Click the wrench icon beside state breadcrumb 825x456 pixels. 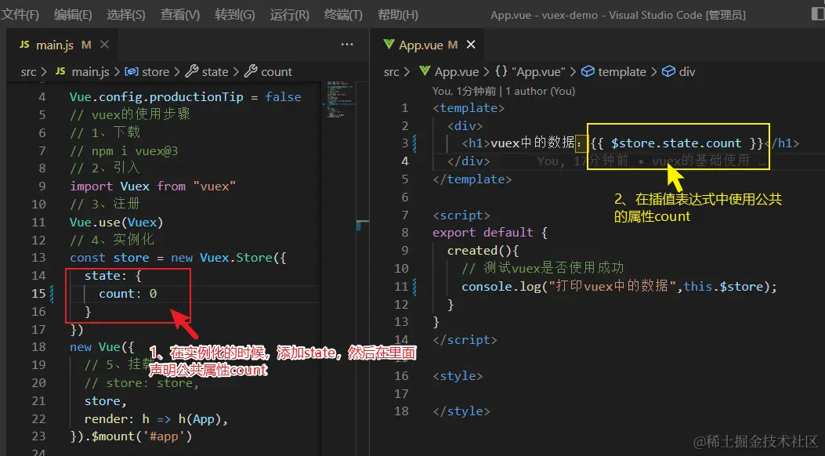coord(192,71)
